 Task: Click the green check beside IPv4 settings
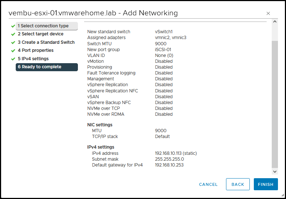tap(13, 59)
